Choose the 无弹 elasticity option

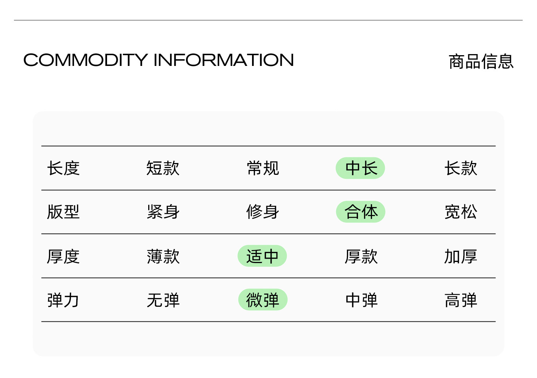163,300
